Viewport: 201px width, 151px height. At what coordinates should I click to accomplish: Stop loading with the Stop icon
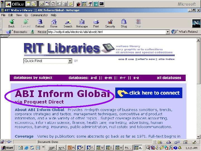pos(138,23)
